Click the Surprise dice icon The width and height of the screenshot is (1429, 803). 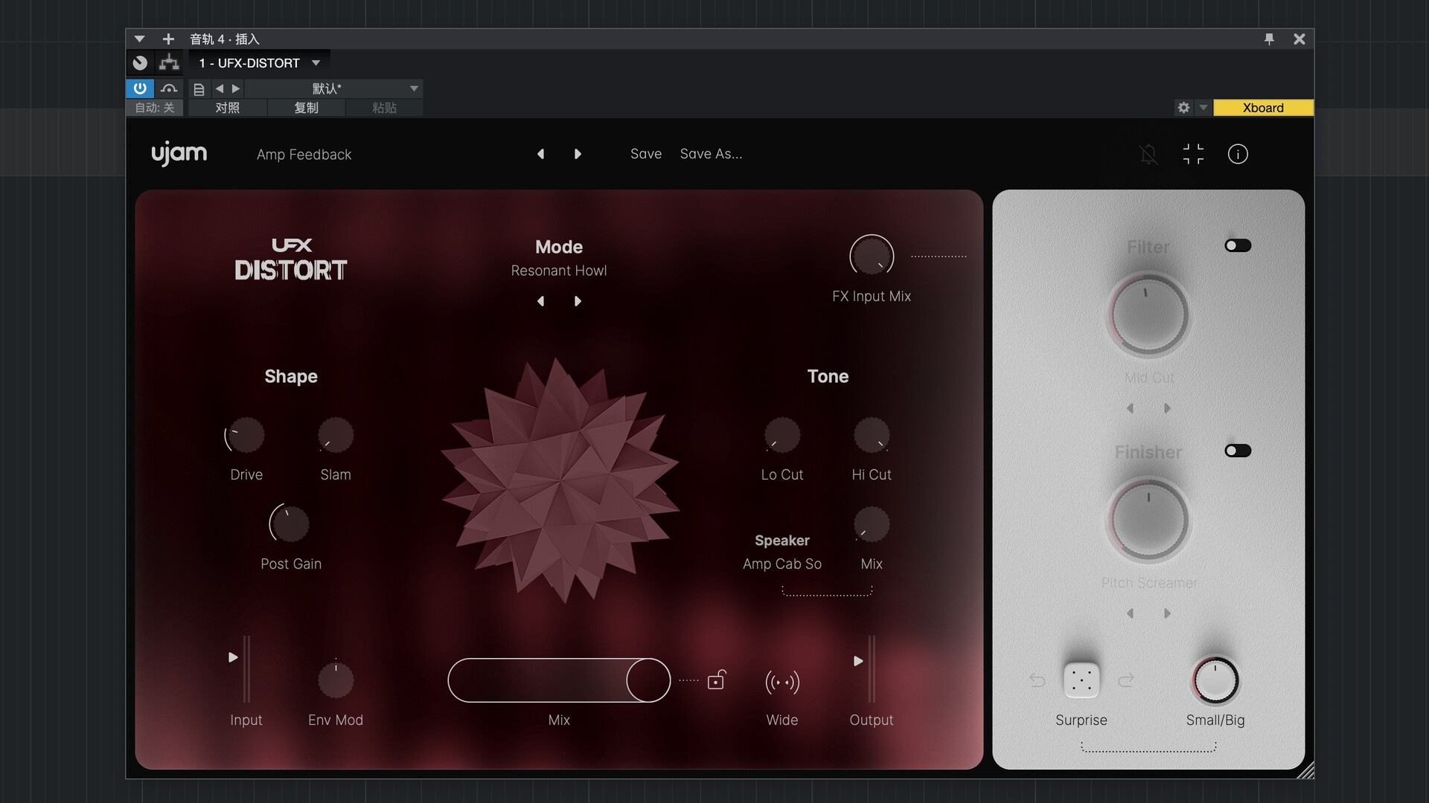tap(1081, 680)
